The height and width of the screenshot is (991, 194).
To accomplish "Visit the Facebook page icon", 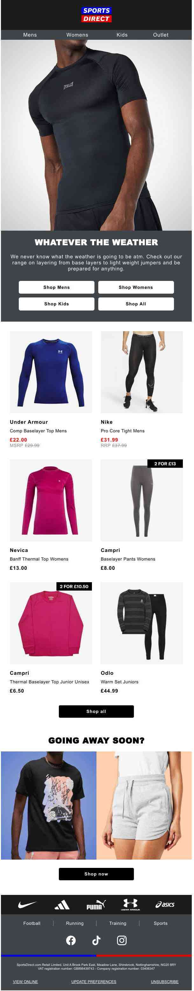I will (x=71, y=940).
